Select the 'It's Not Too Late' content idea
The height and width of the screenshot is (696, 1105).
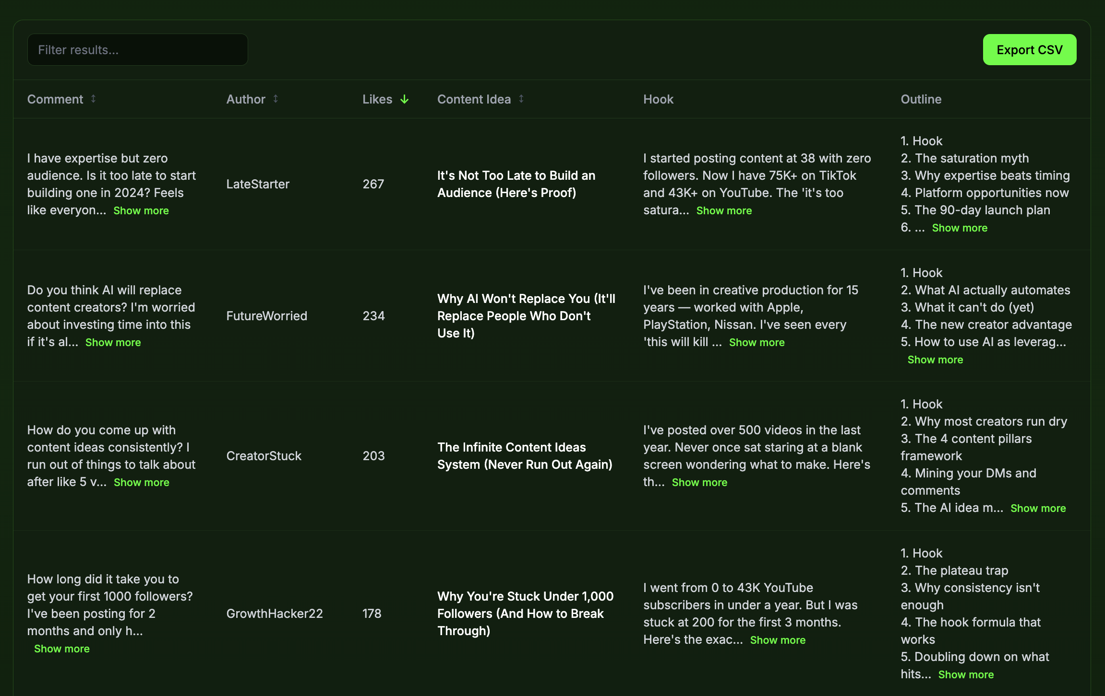516,184
